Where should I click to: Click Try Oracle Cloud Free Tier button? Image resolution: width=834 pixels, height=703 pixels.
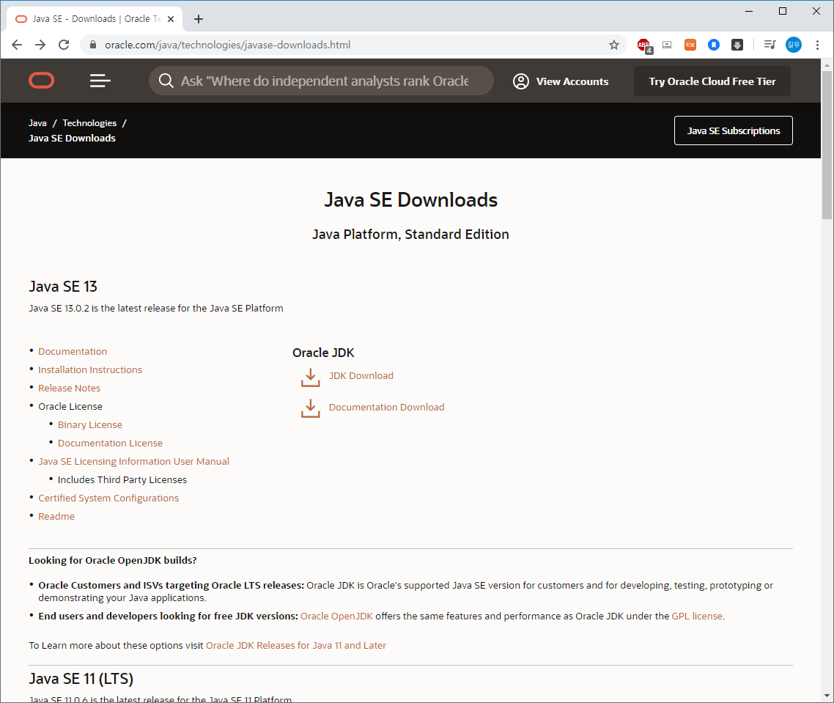[x=712, y=81]
